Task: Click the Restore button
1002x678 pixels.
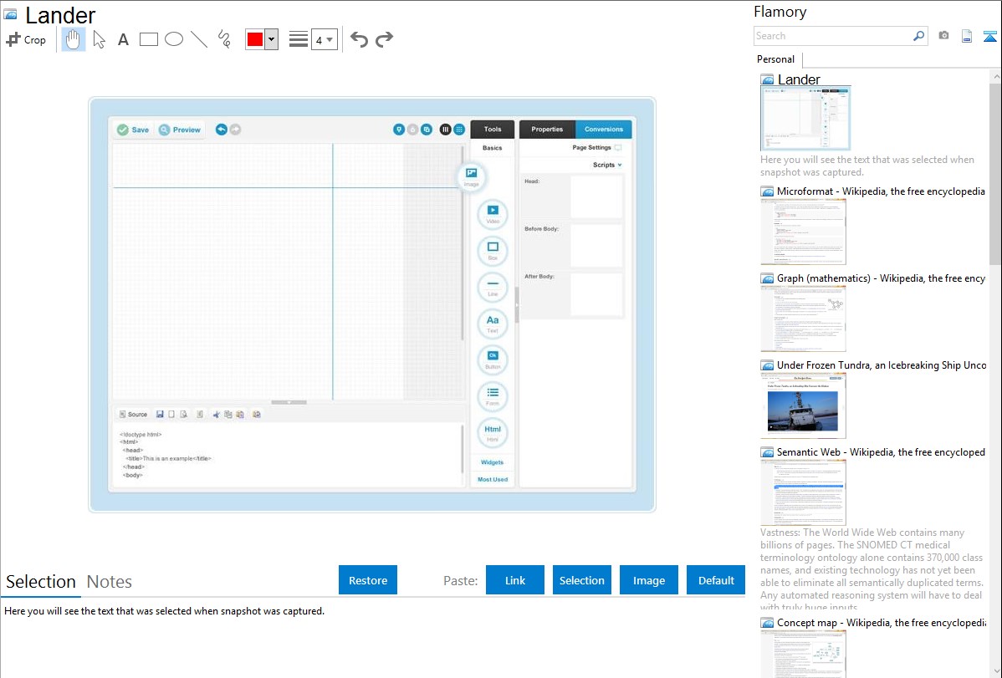Action: tap(368, 580)
